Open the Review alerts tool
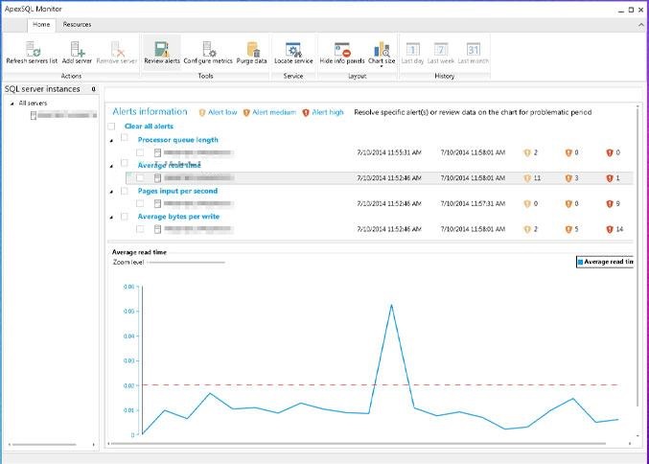 coord(162,53)
